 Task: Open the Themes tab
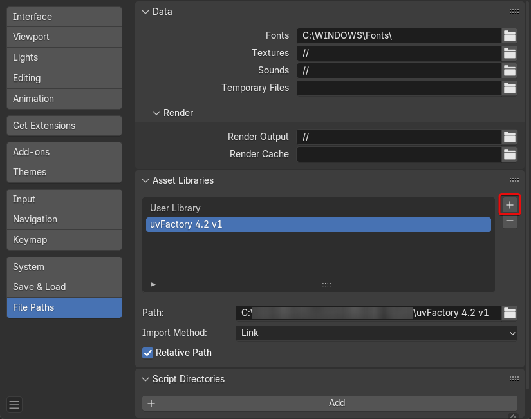tap(64, 172)
